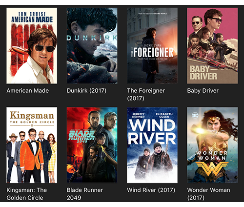Click the "Dunkirk (2017)" title link
244x207 pixels.
pos(86,91)
